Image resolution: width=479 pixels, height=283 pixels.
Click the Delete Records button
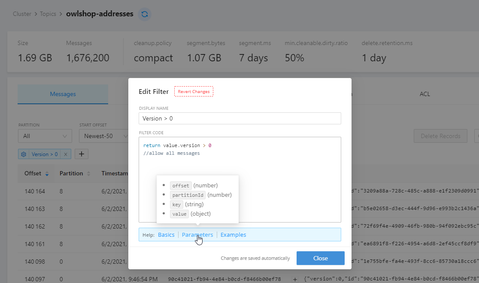click(440, 136)
